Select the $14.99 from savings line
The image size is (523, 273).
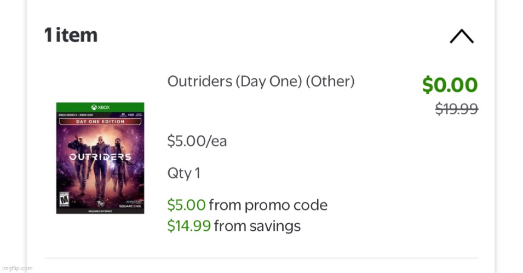click(x=234, y=226)
